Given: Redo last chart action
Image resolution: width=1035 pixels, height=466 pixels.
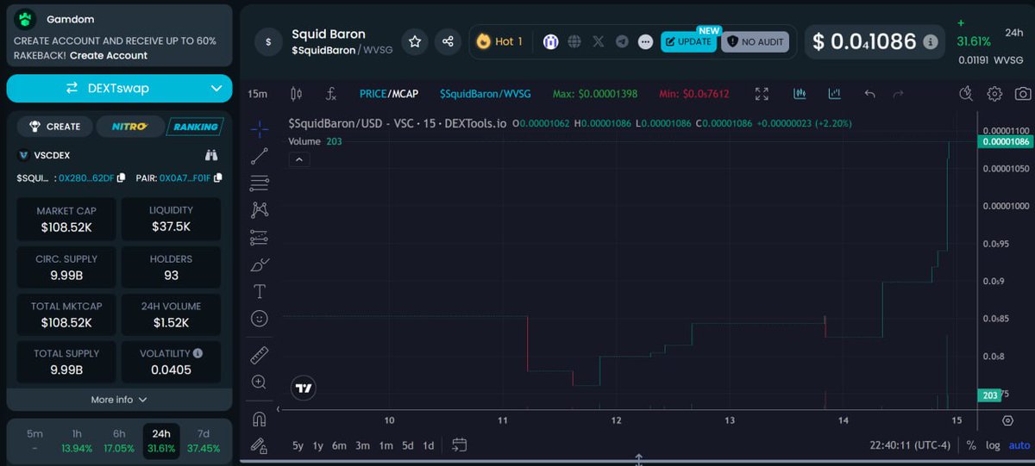Looking at the screenshot, I should click(x=899, y=93).
